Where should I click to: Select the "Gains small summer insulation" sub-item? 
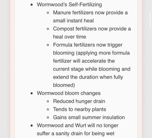tap(89, 117)
